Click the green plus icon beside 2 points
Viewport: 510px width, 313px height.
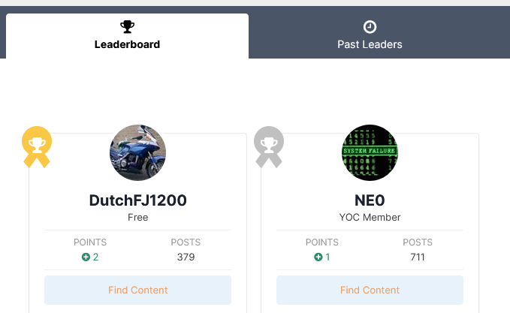tap(86, 257)
